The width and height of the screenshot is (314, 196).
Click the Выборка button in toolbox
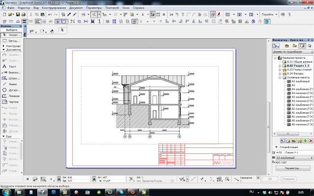point(11,30)
